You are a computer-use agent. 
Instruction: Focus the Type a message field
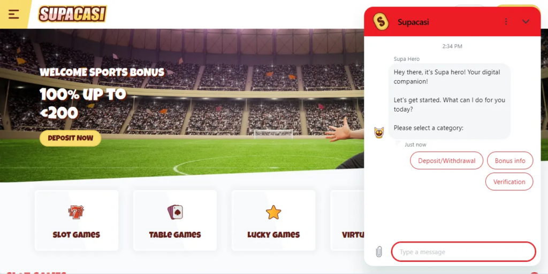click(463, 252)
